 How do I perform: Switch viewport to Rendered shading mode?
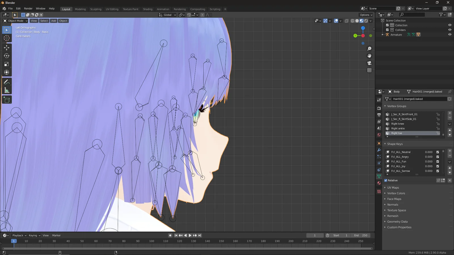click(366, 21)
